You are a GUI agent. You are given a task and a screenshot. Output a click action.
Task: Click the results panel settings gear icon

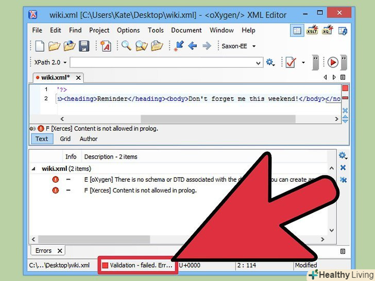[x=343, y=155]
